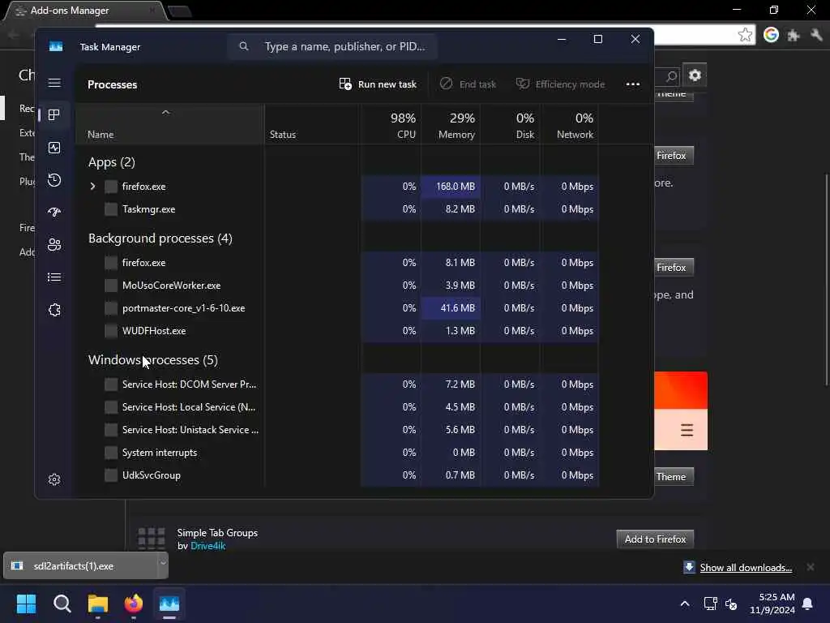
Task: Open the Performance page in sidebar
Action: click(54, 148)
